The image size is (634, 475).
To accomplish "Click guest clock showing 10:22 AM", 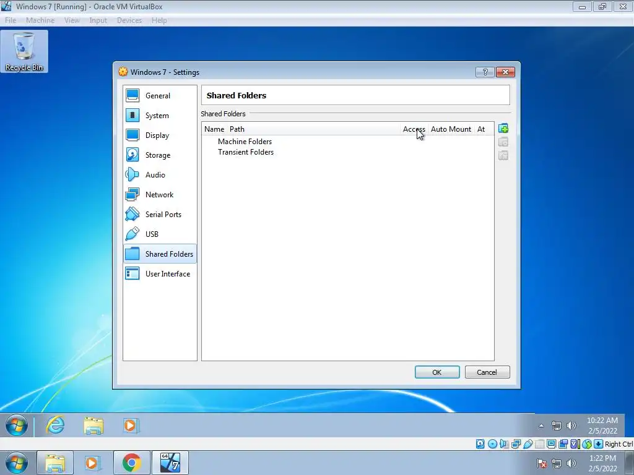I will coord(602,426).
